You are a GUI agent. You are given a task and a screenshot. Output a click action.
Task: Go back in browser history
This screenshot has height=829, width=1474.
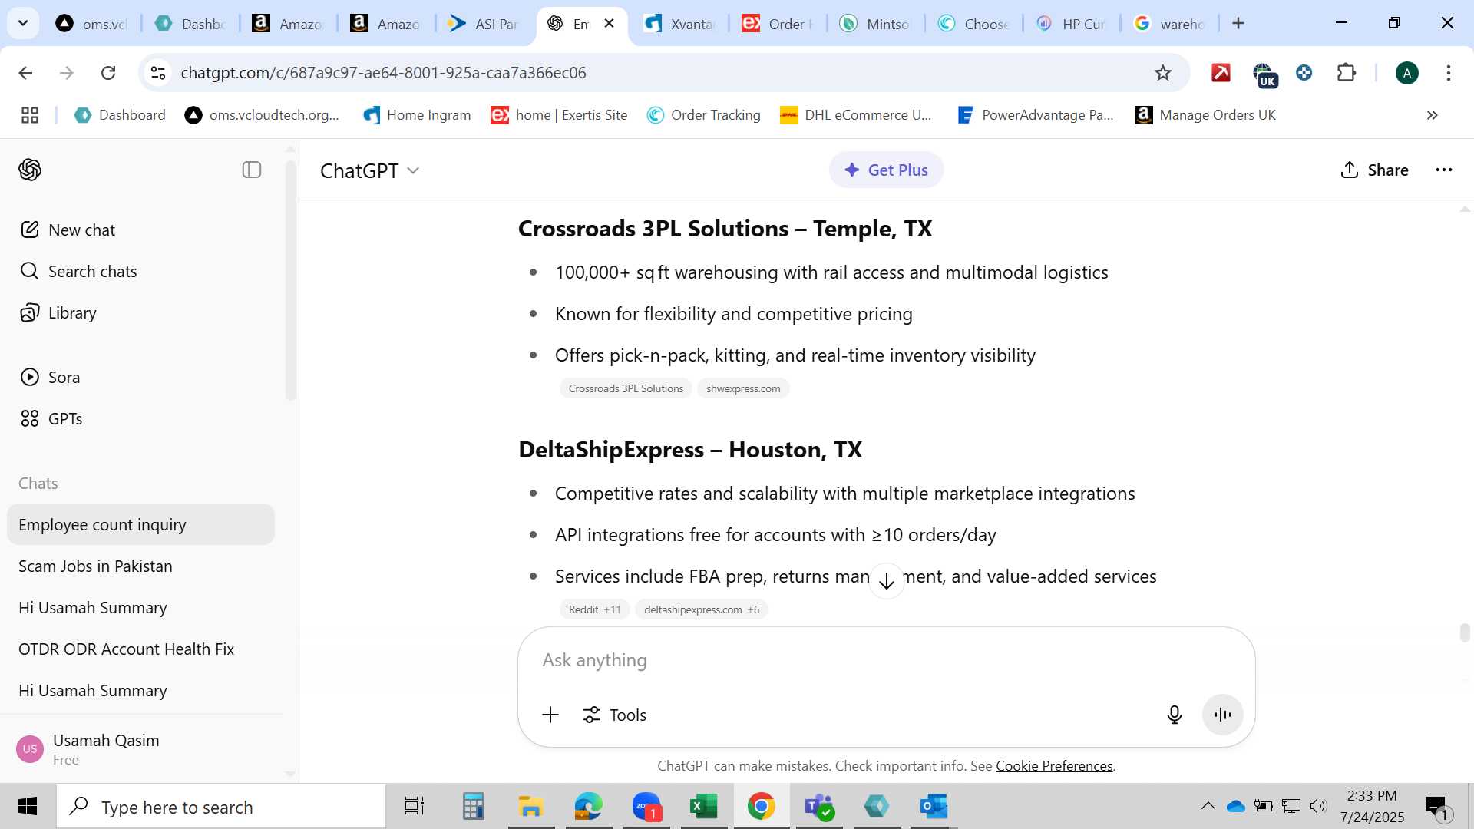25,73
